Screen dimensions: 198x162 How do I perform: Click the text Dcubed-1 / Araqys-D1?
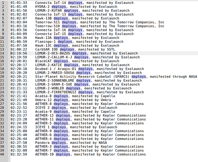[56, 69]
